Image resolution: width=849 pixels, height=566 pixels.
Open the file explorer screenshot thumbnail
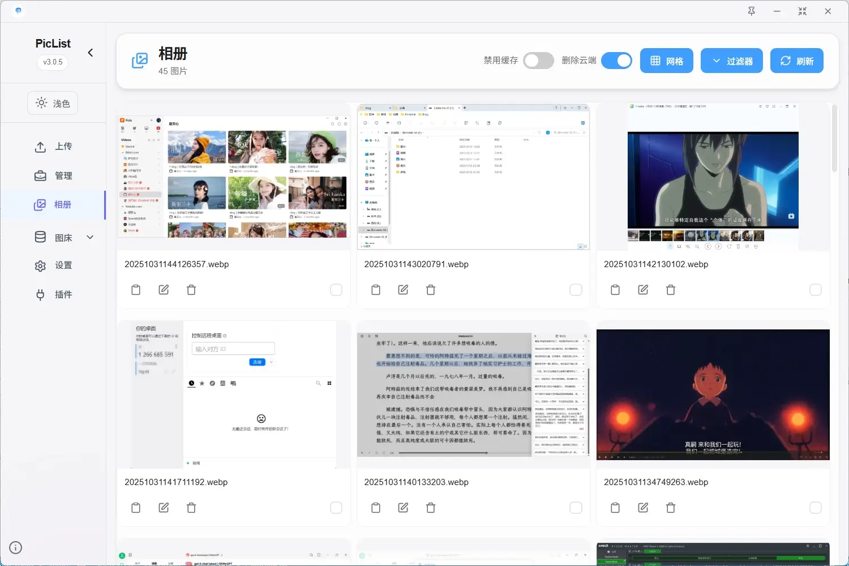pyautogui.click(x=473, y=177)
